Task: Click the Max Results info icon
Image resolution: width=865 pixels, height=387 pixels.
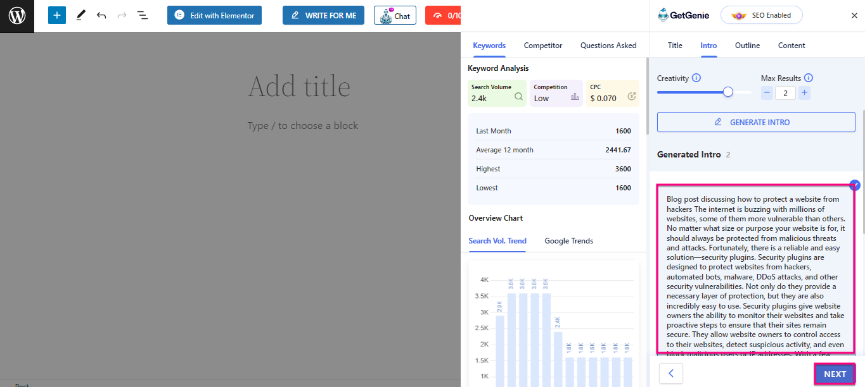Action: click(809, 78)
